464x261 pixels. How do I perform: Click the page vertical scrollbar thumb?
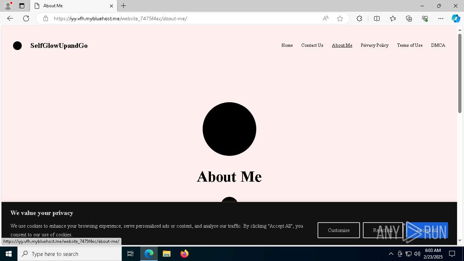coord(460,73)
